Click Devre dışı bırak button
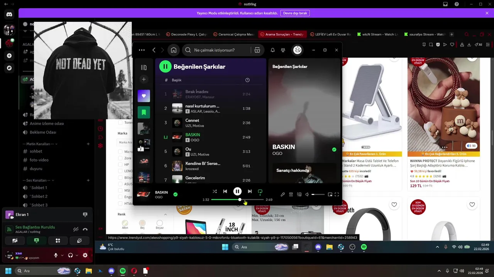The width and height of the screenshot is (494, 277). point(295,13)
